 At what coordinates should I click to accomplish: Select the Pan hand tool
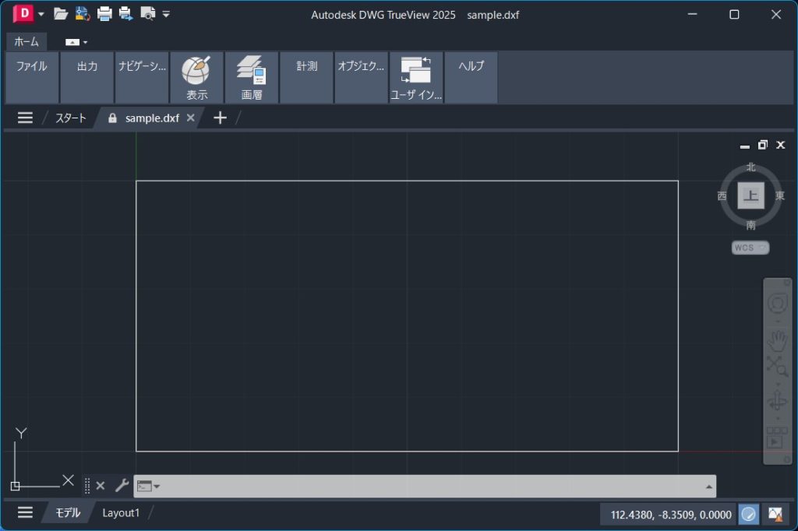pos(777,341)
